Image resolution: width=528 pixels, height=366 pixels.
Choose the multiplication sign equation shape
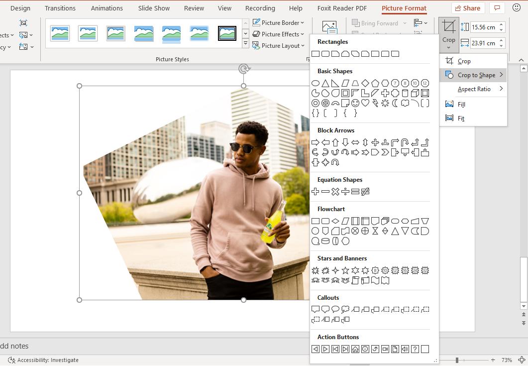pos(335,192)
